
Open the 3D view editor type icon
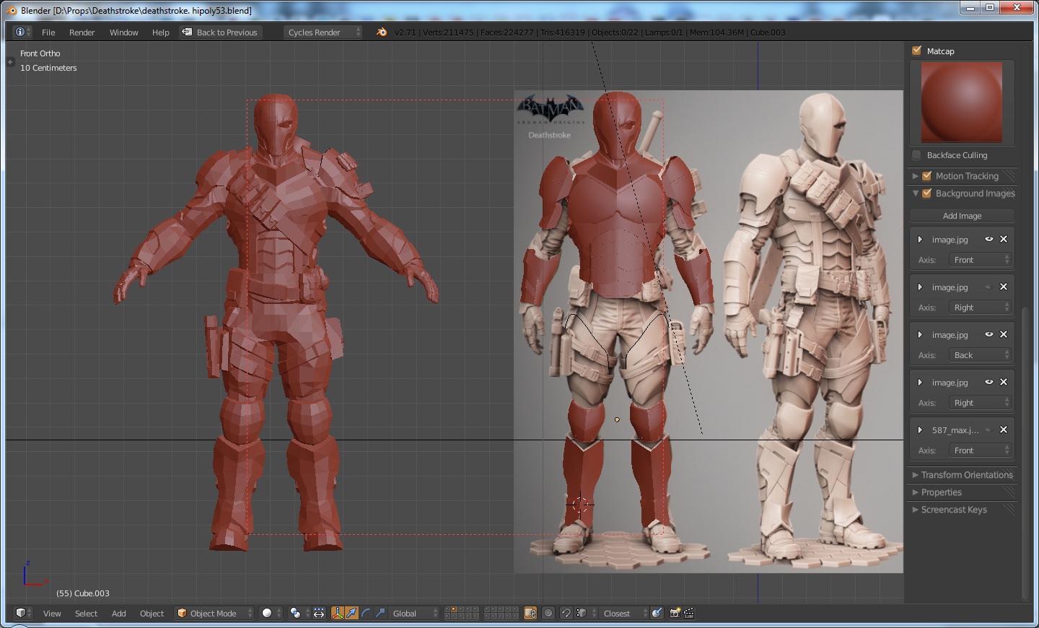tap(23, 613)
